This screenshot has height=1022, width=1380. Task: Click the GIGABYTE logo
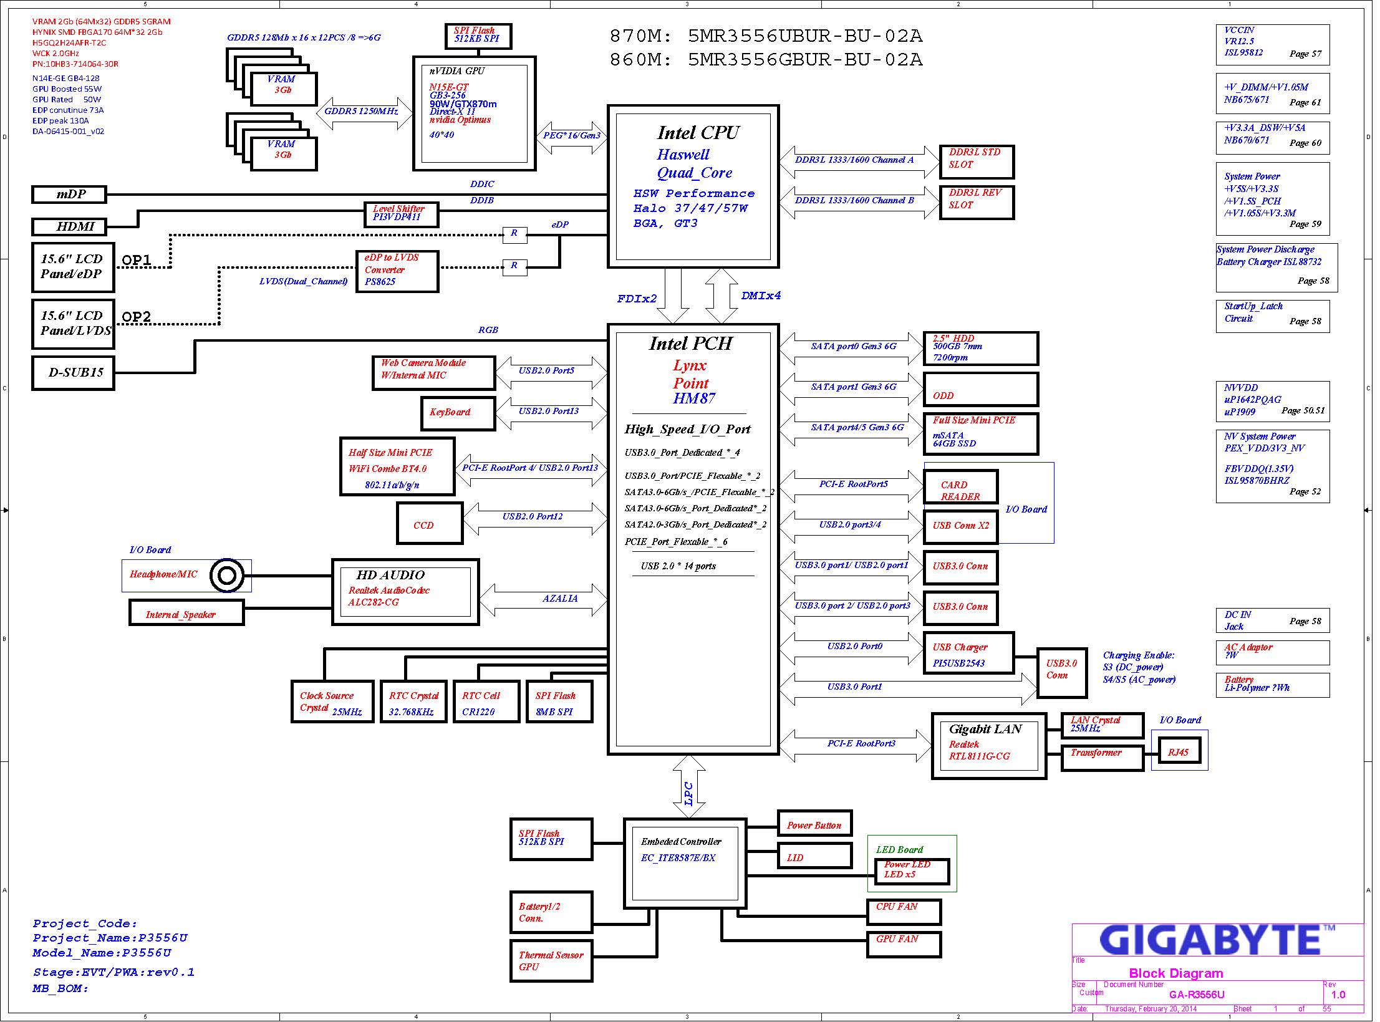pos(1216,941)
